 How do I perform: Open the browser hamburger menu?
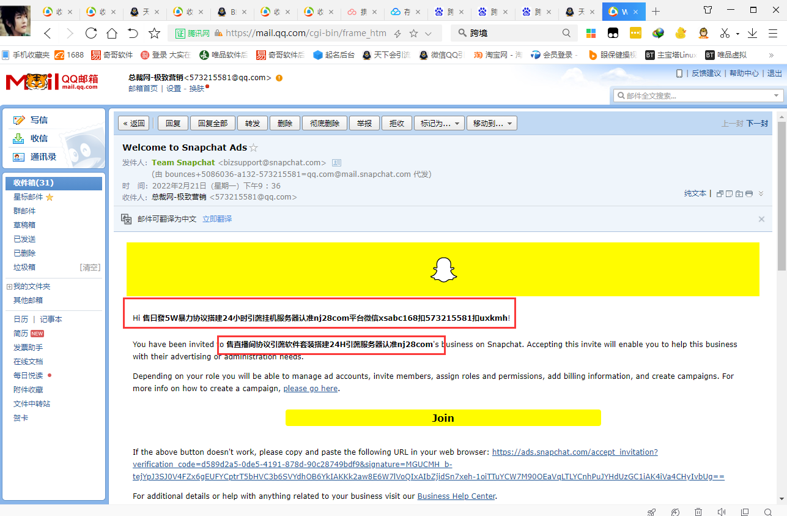coord(772,33)
